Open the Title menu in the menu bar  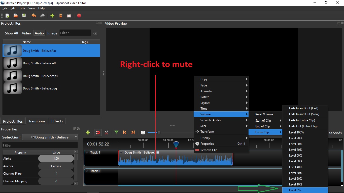[x=22, y=8]
